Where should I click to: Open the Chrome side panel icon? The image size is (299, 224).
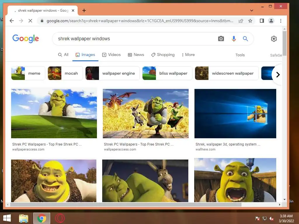tap(262, 21)
